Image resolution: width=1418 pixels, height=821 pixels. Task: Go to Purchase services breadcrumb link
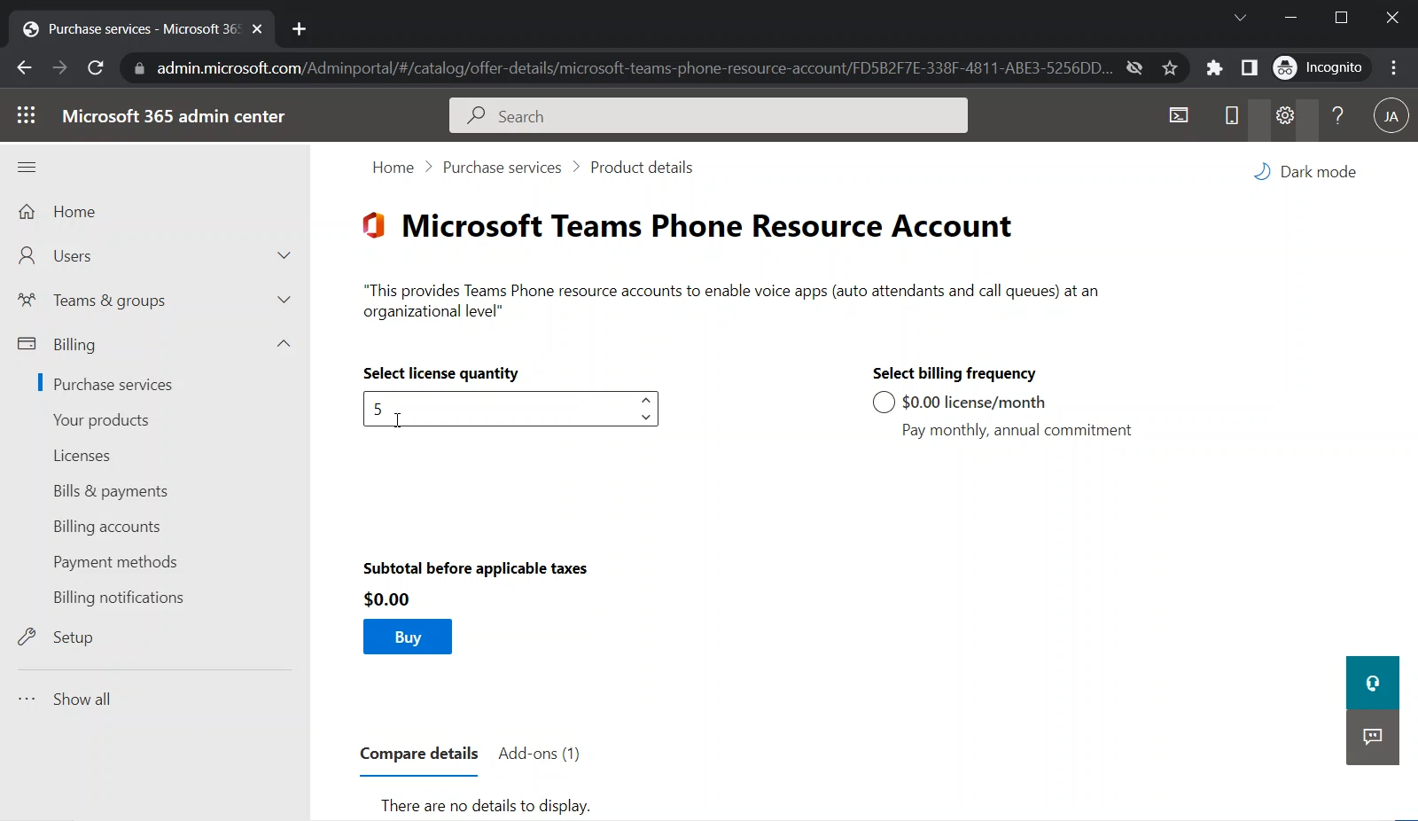[x=502, y=168]
